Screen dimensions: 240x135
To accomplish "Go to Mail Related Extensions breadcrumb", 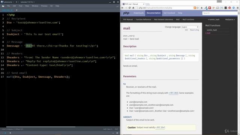I will [163, 19].
